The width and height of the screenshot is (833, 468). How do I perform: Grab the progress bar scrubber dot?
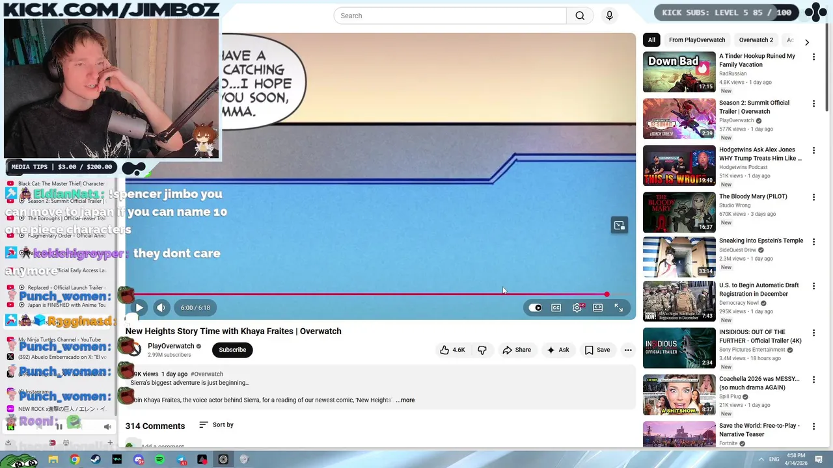607,294
